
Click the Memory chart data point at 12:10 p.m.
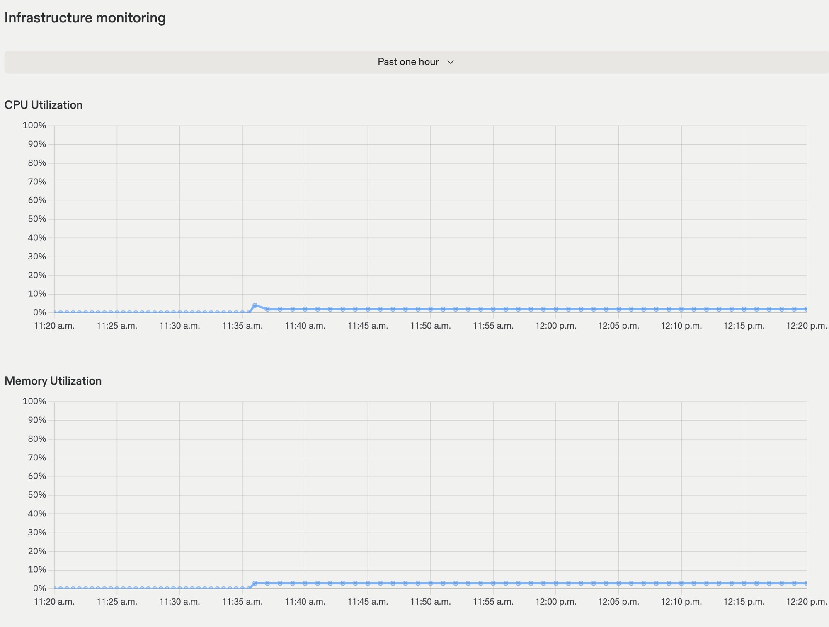coord(681,583)
